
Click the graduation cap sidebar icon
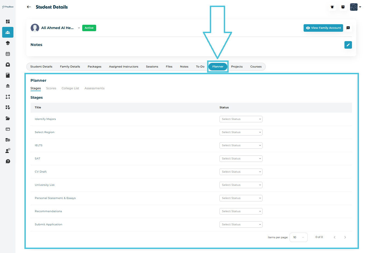[8, 43]
